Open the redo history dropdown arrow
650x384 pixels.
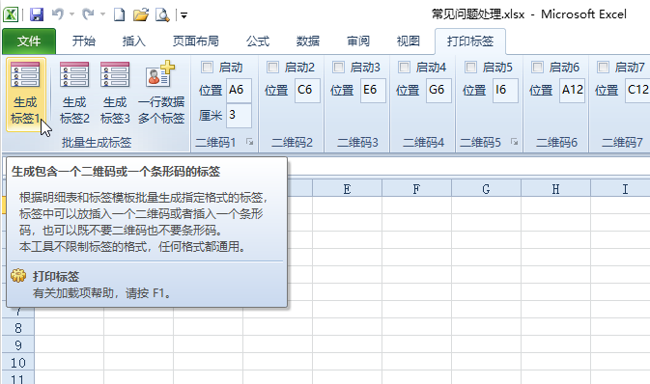tap(102, 14)
